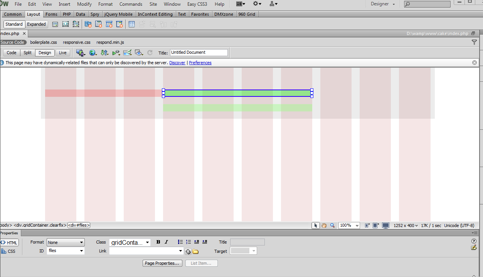Screen dimensions: 483x277
Task: Open the Site management dropdown icon
Action: click(274, 4)
